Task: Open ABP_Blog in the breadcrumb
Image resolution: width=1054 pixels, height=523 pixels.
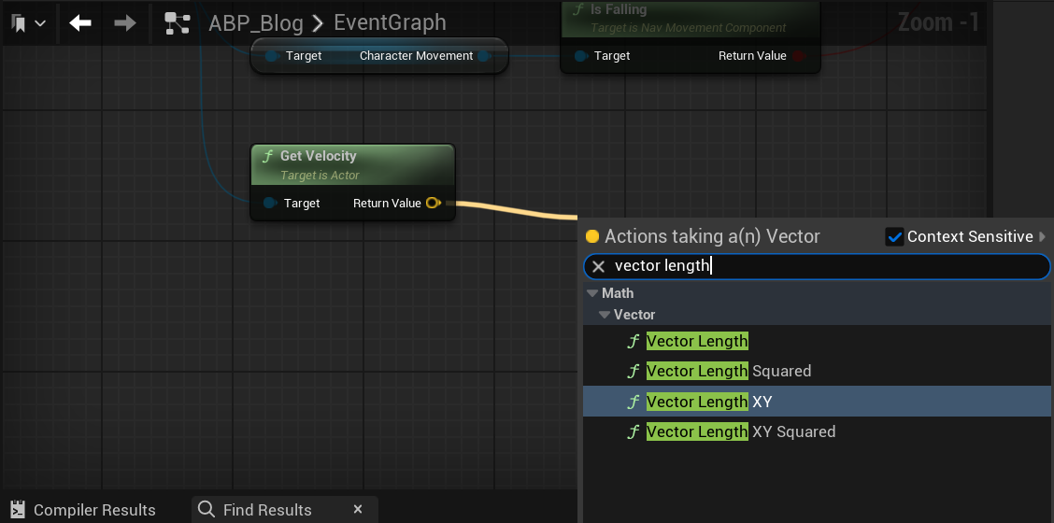Action: pyautogui.click(x=255, y=22)
